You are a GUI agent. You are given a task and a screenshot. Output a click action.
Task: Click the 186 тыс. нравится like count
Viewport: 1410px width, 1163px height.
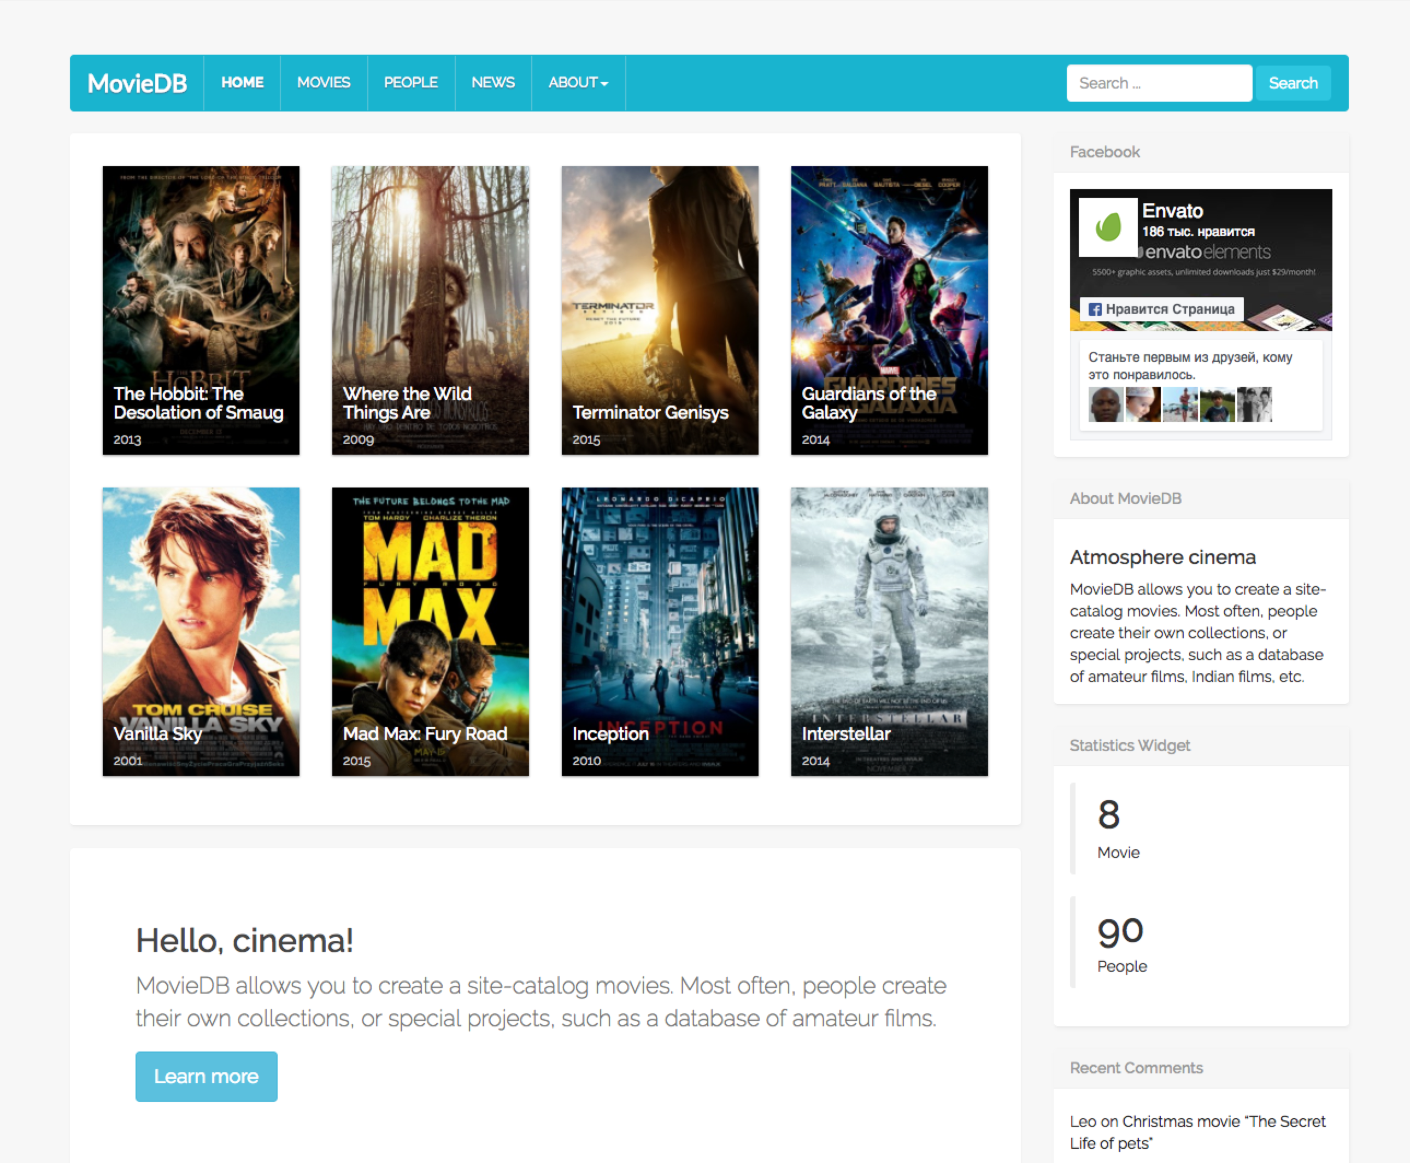(1198, 232)
